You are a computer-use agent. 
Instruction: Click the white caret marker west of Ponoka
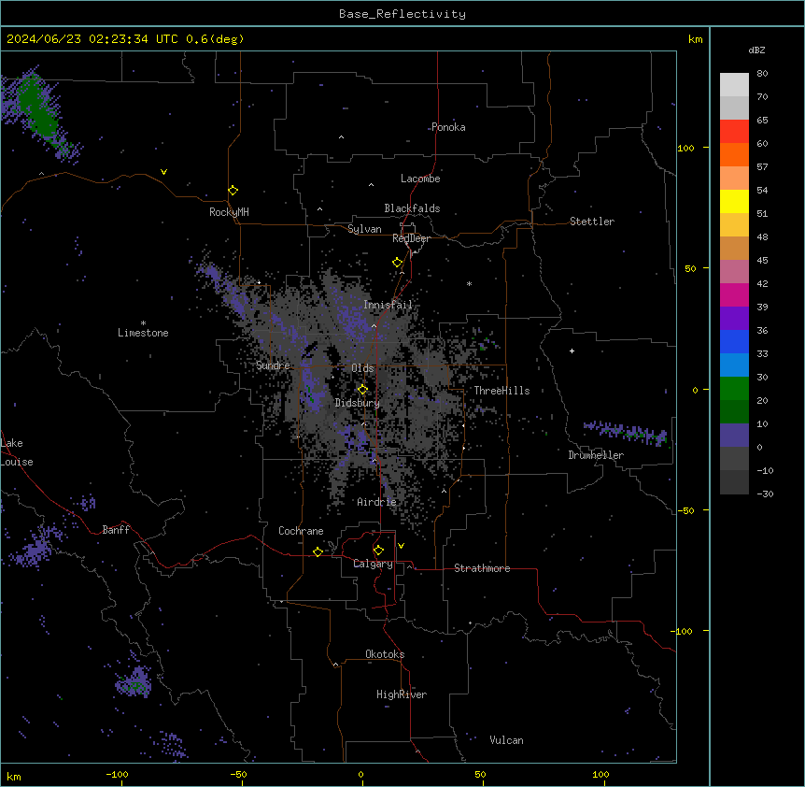(342, 137)
